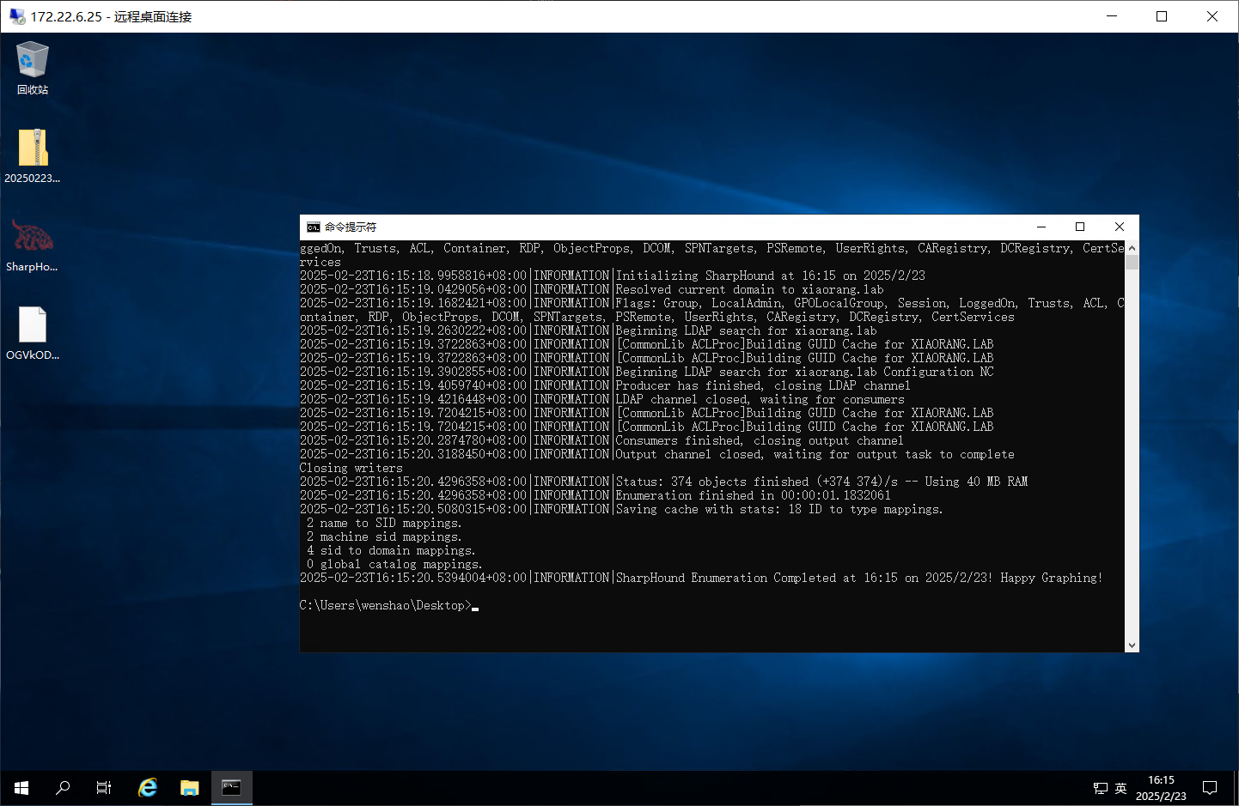Click '4 sid to domain mappings.' line

(x=391, y=550)
